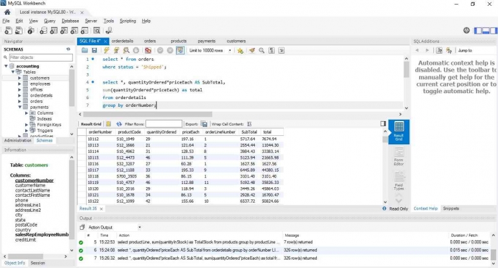
Task: Click the Export recordset icon
Action: click(x=204, y=124)
